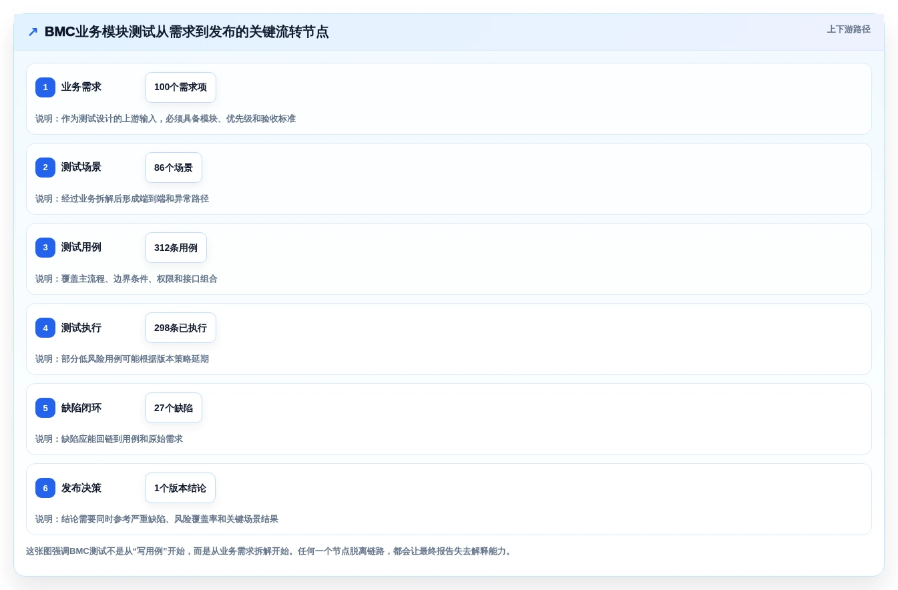Screen dimensions: 898x590
Task: Click the note 缺陷应能回链到用例和原始需求
Action: 109,439
